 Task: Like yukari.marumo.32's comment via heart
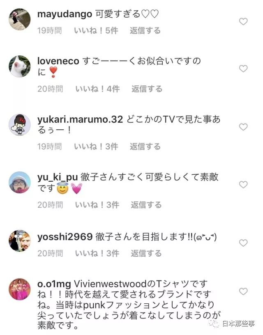[243, 127]
